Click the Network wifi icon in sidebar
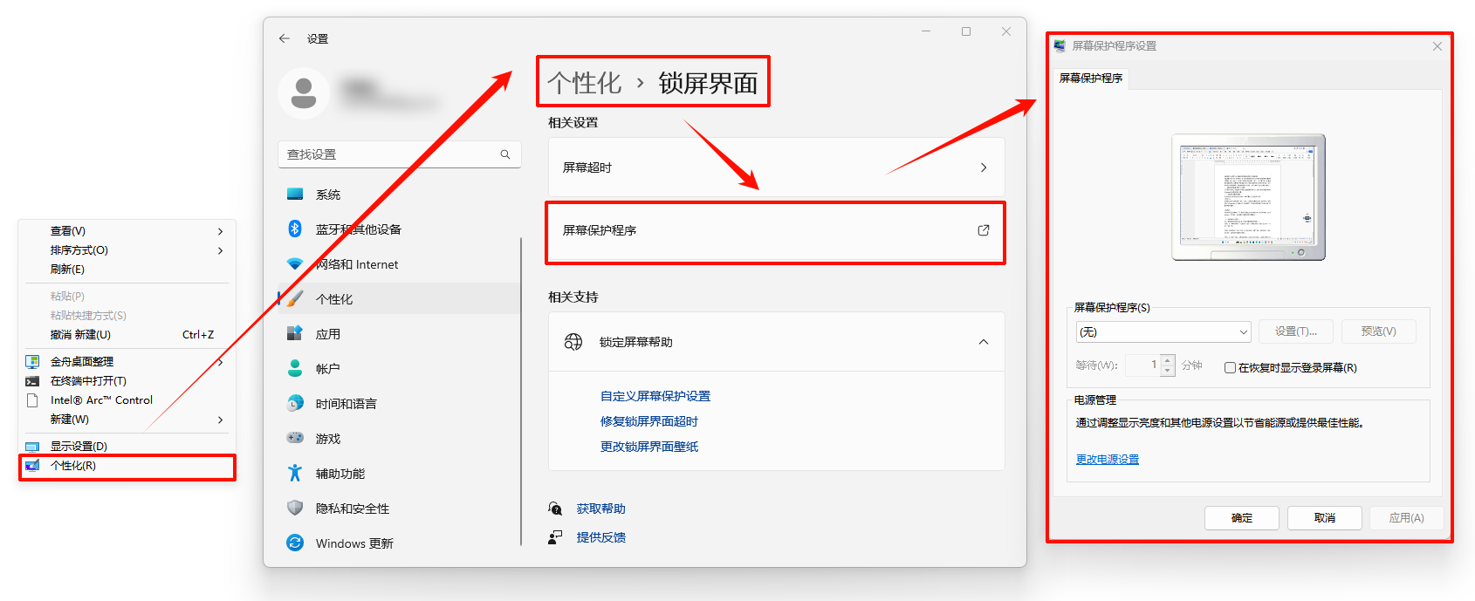This screenshot has width=1475, height=601. click(295, 263)
